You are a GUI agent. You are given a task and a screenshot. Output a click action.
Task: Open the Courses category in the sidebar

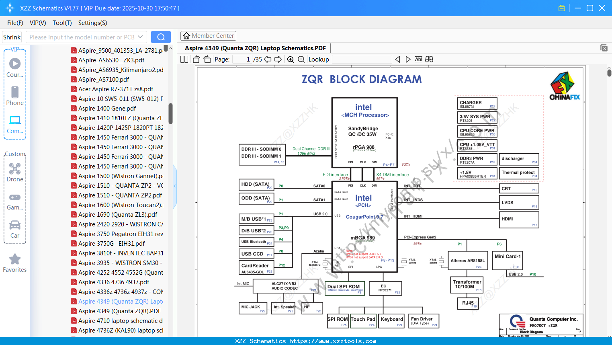coord(15,68)
